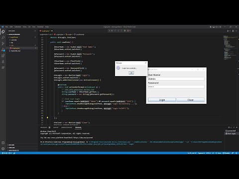Open README.md file in Explorer tree

[x=22, y=51]
